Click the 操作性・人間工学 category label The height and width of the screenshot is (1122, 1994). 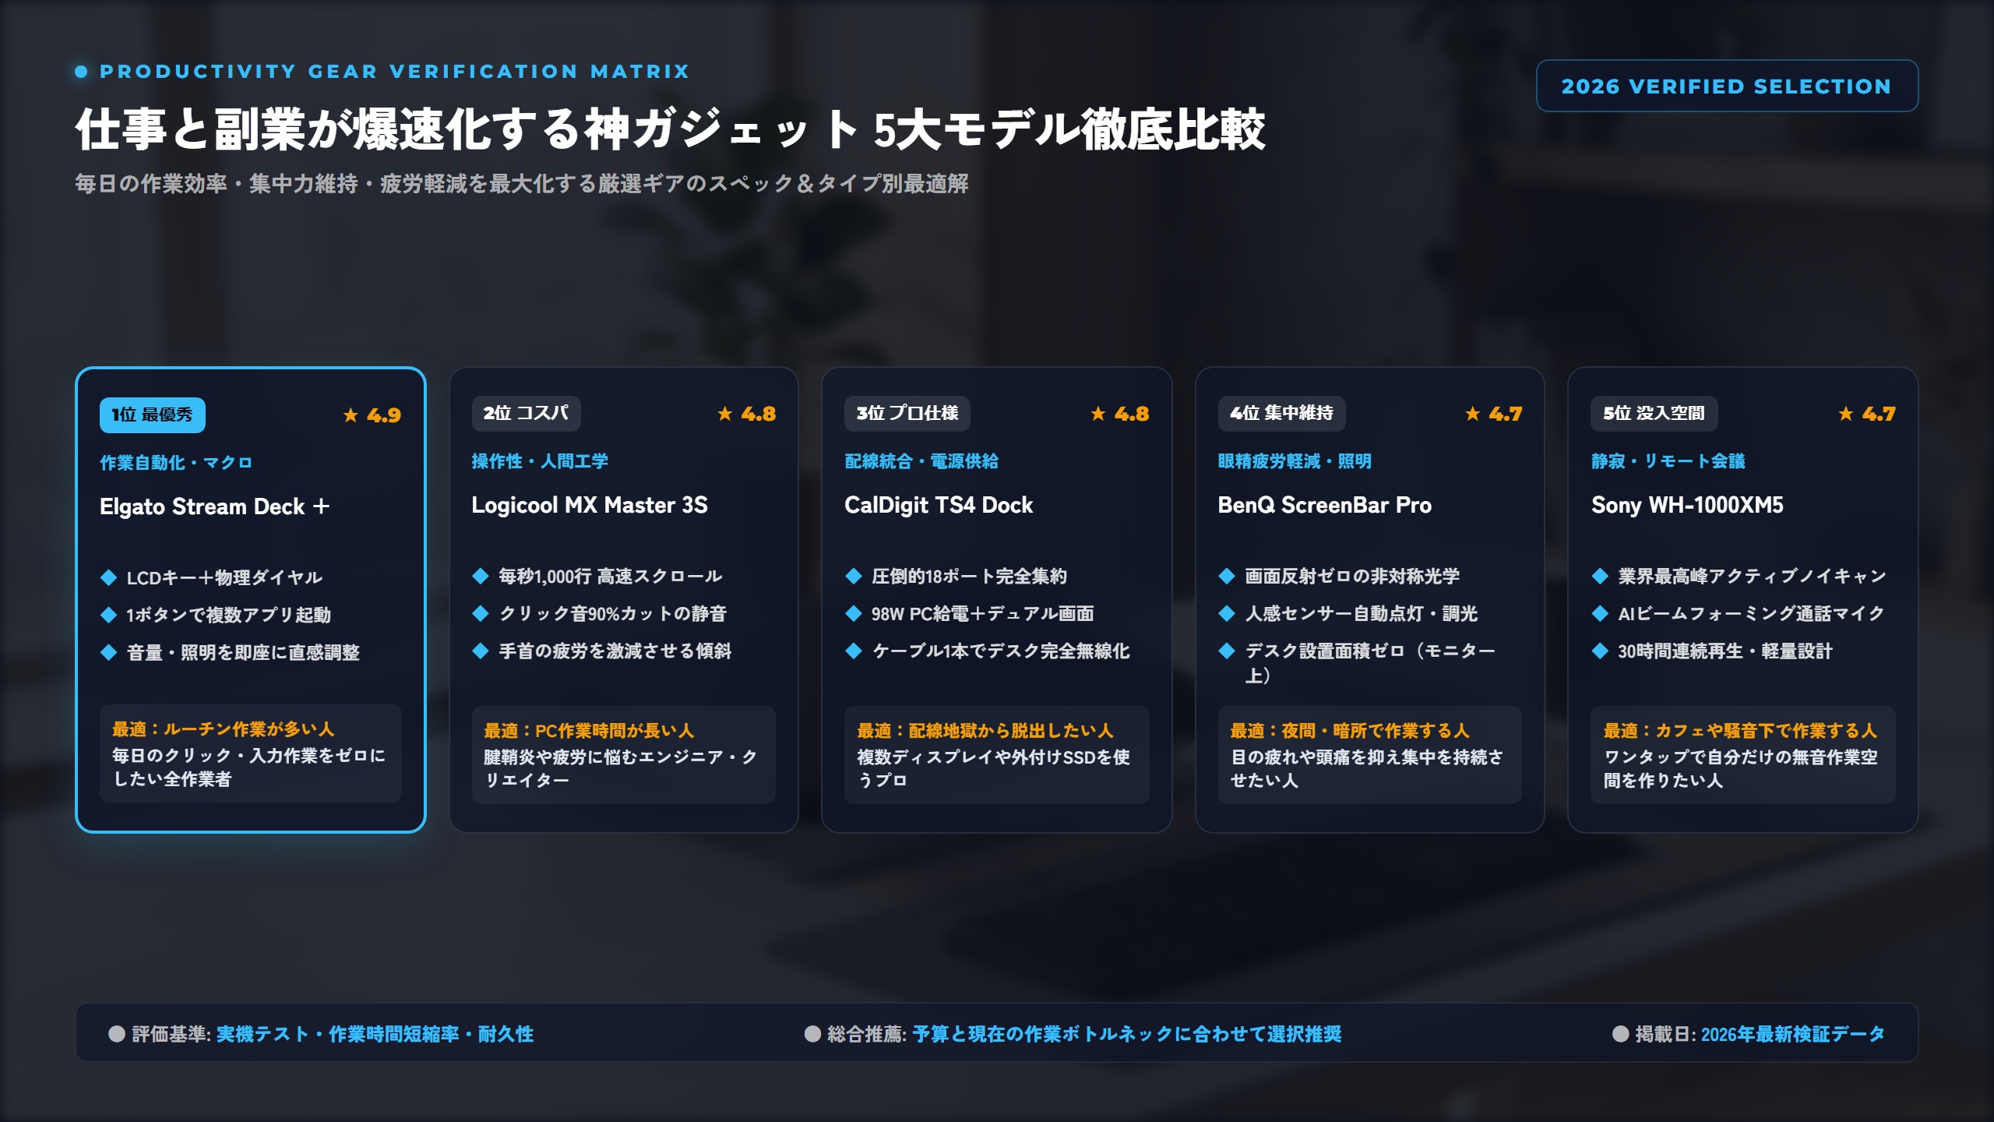[x=540, y=461]
